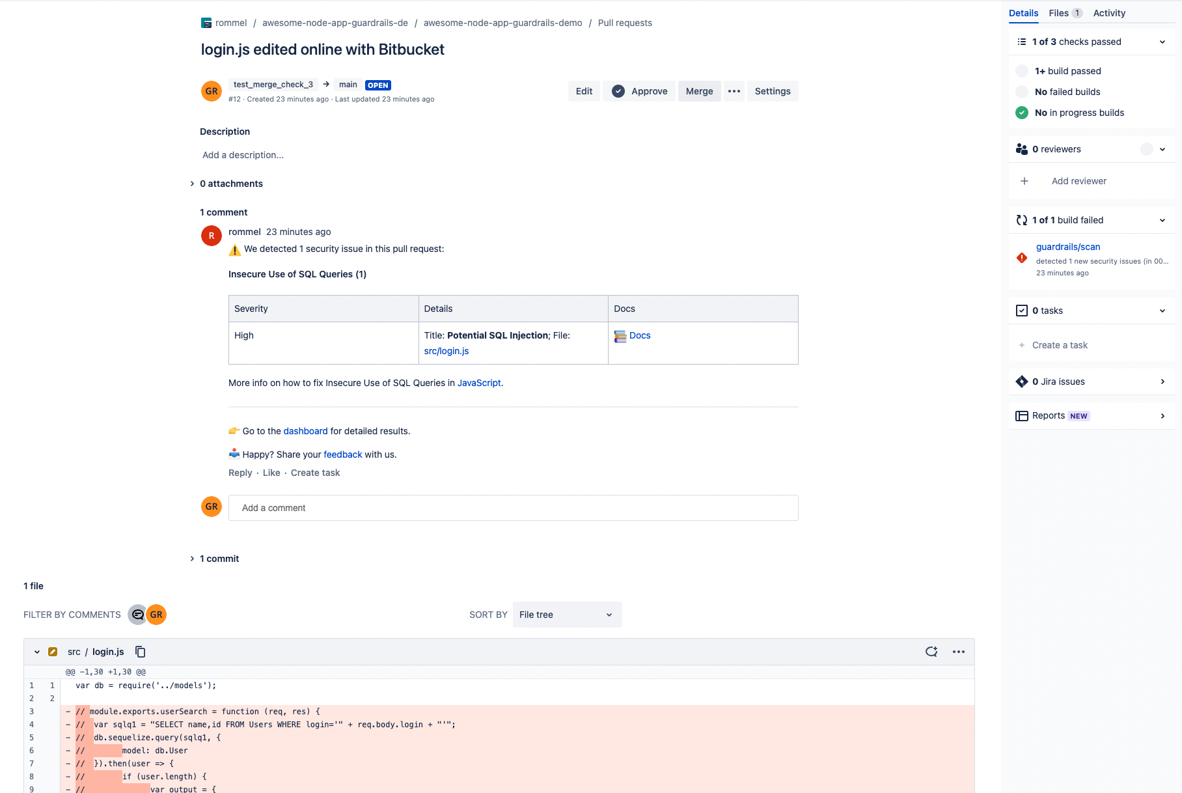The height and width of the screenshot is (793, 1182).
Task: Collapse the 0 reviewers section chevron
Action: [x=1162, y=149]
